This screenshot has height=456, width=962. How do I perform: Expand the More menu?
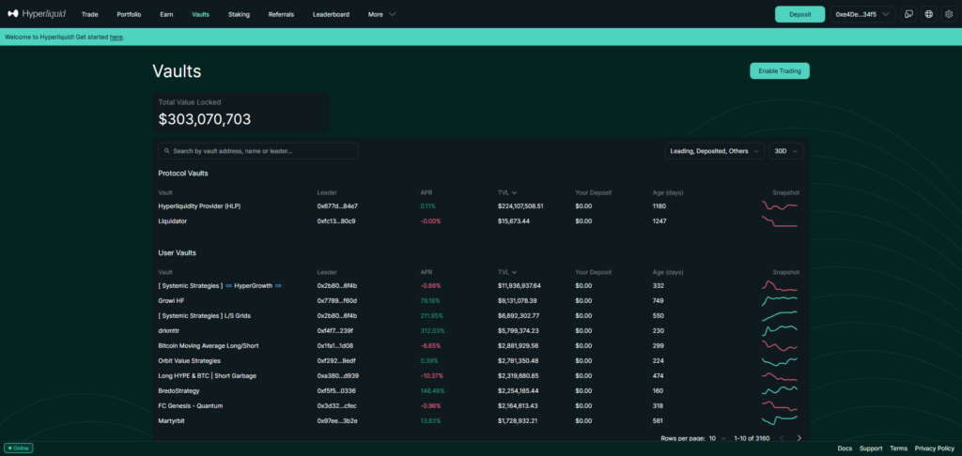coord(381,14)
